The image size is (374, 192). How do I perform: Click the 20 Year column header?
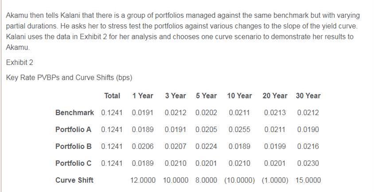[275, 95]
